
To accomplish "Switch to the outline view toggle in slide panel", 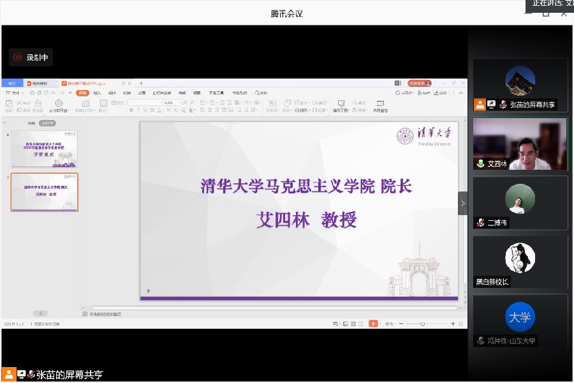I will coord(31,123).
